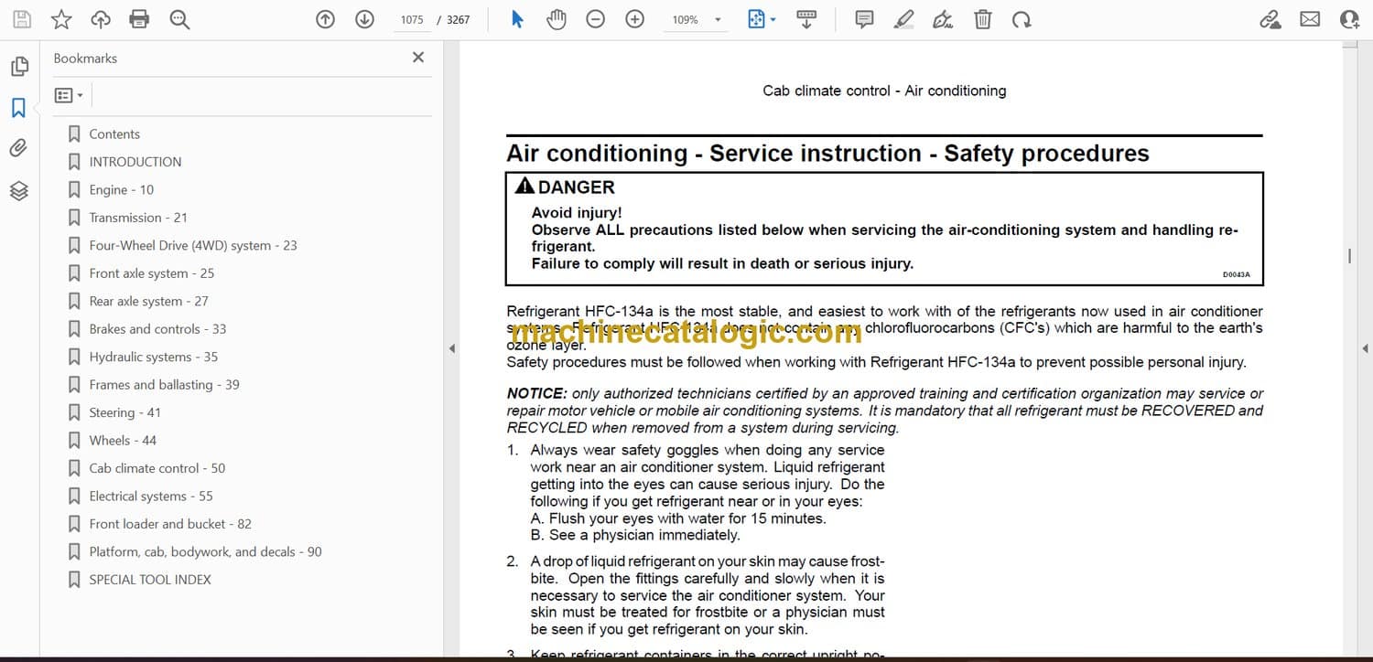1373x662 pixels.
Task: Click the 'Bookmarks' panel title
Action: [x=85, y=58]
